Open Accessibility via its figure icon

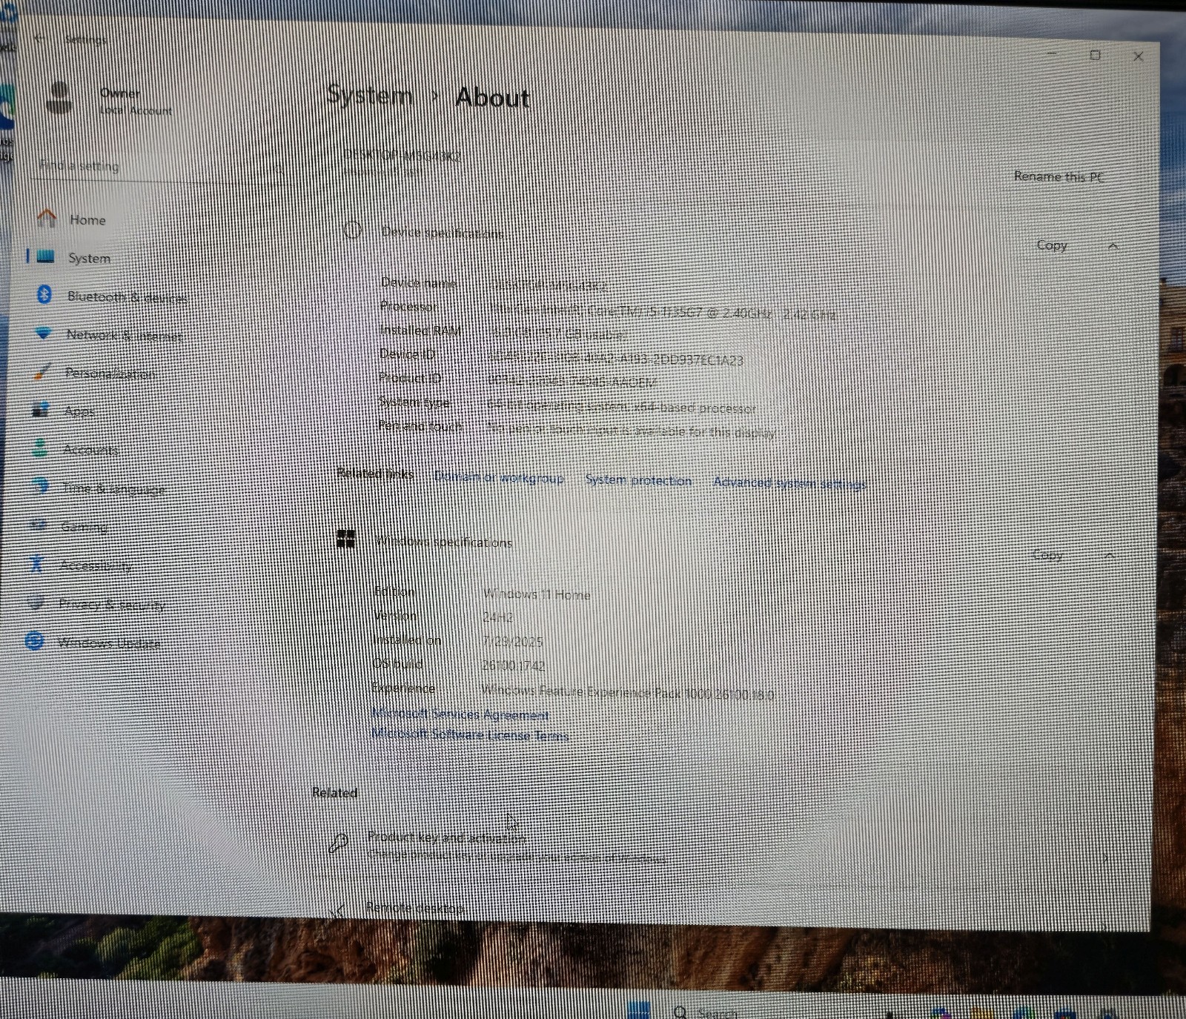pos(36,563)
